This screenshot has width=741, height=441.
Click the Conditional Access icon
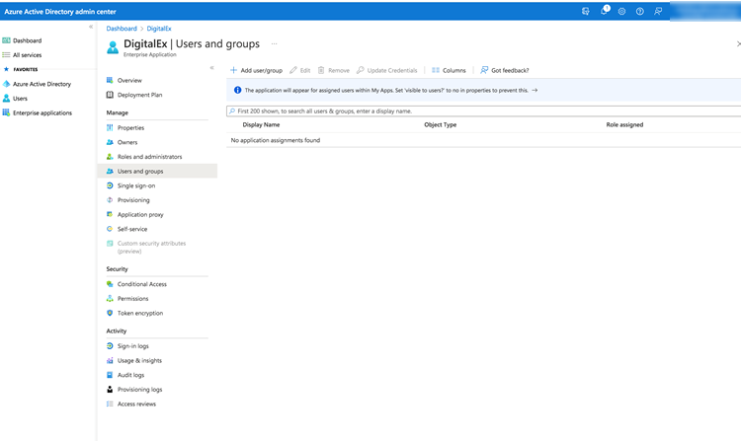(x=110, y=284)
